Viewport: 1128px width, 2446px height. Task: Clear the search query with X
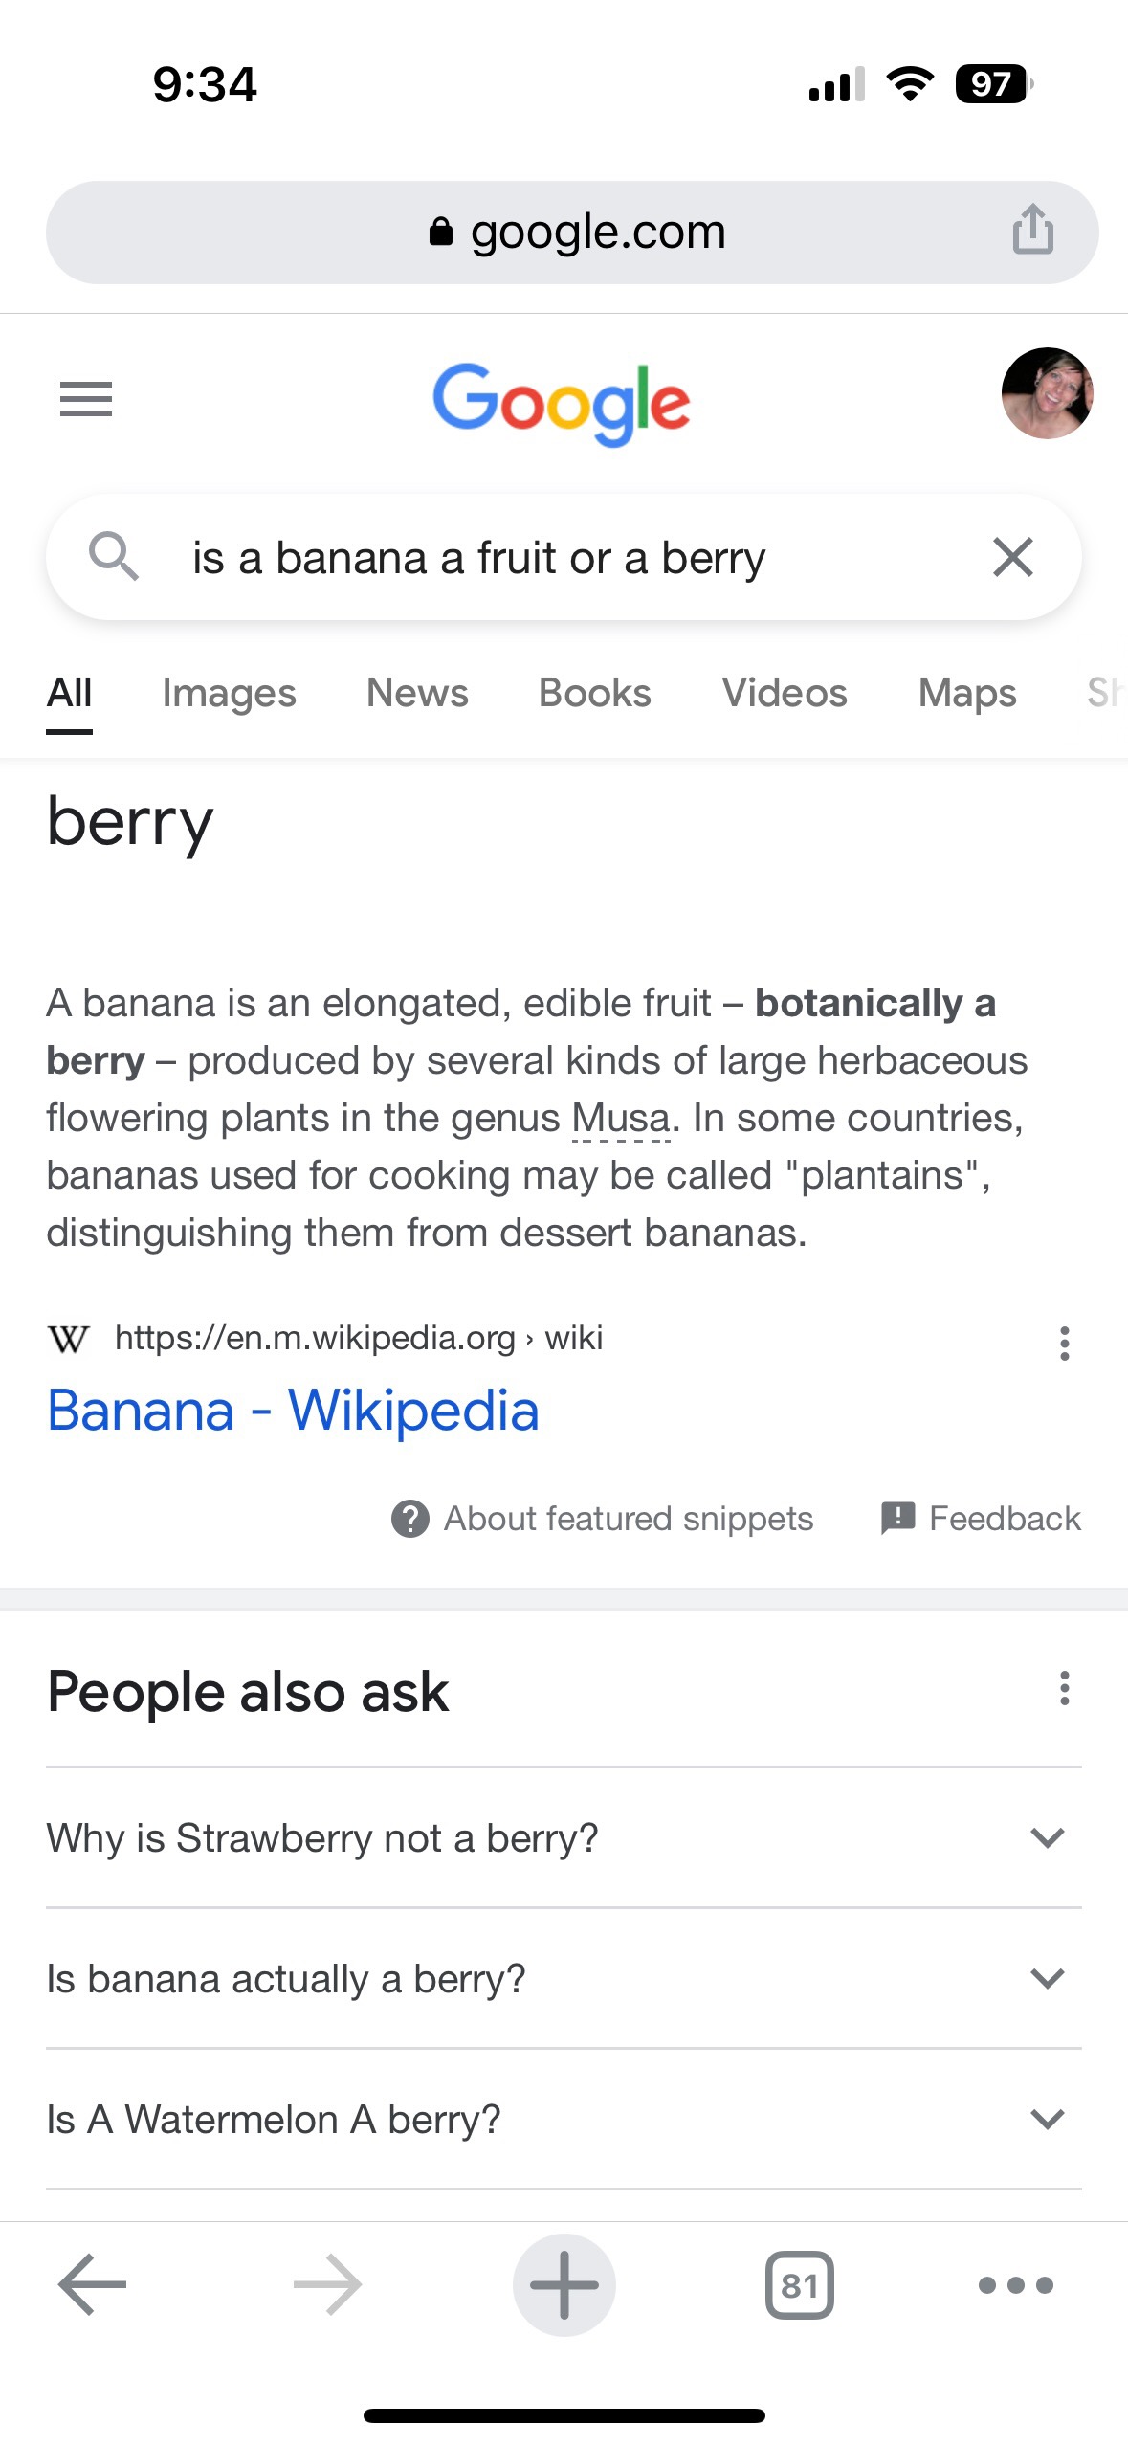coord(1012,557)
